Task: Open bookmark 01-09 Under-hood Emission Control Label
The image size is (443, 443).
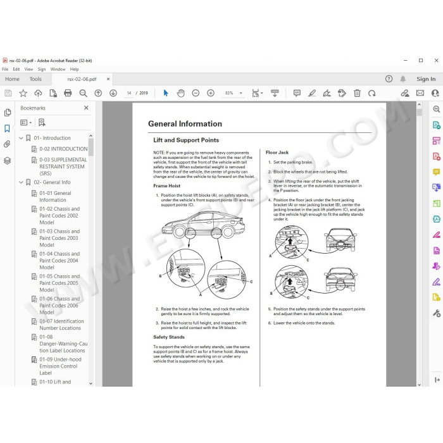Action: [x=60, y=366]
